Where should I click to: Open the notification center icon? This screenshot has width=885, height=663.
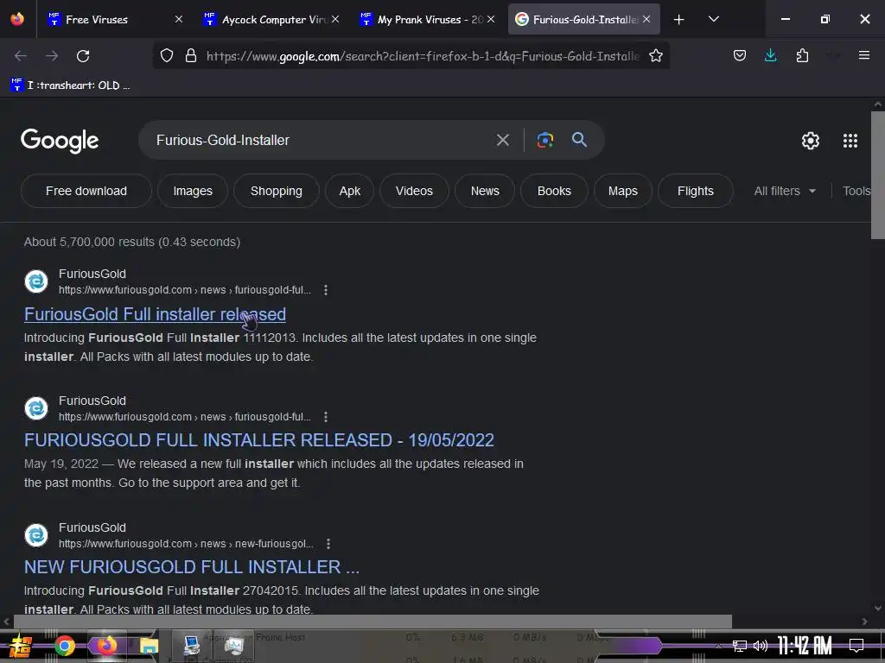(x=856, y=645)
